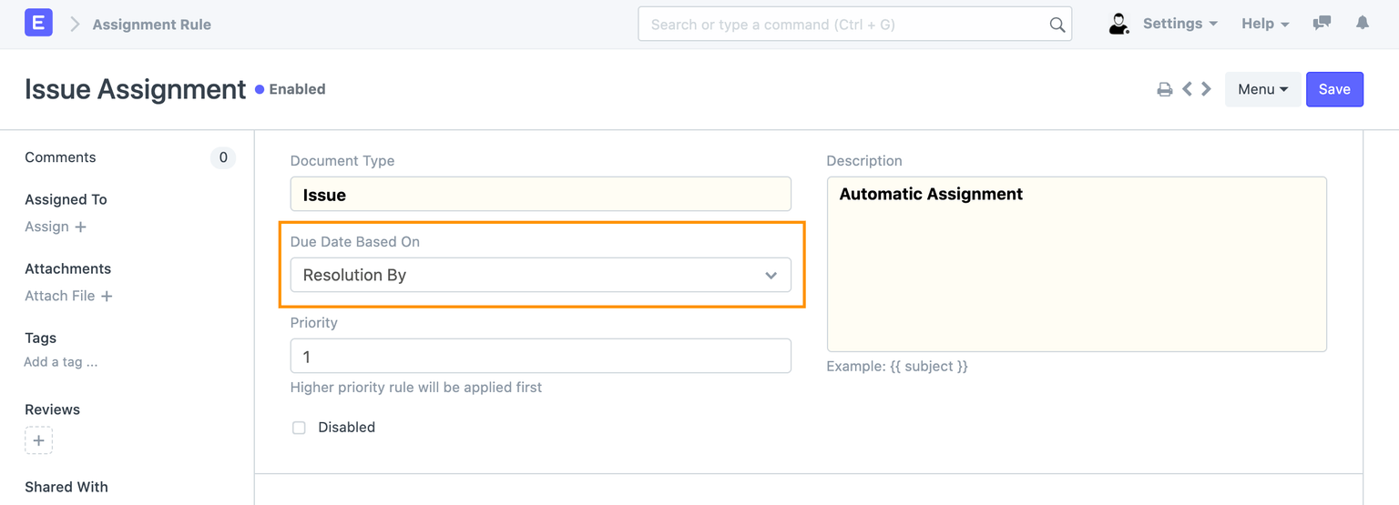Open the user avatar icon
The width and height of the screenshot is (1399, 505).
click(1118, 24)
